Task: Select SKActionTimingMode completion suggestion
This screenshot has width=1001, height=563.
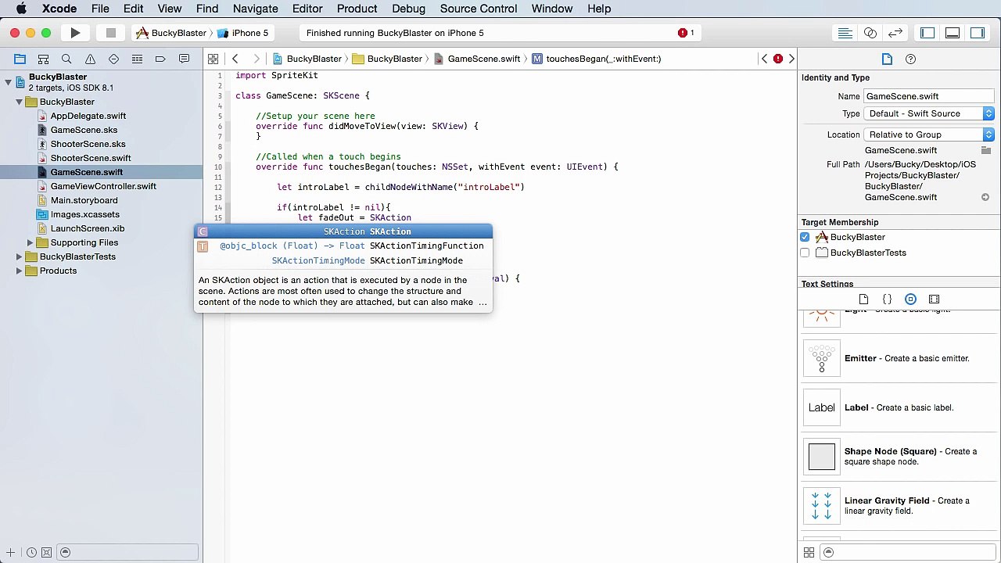Action: point(343,260)
